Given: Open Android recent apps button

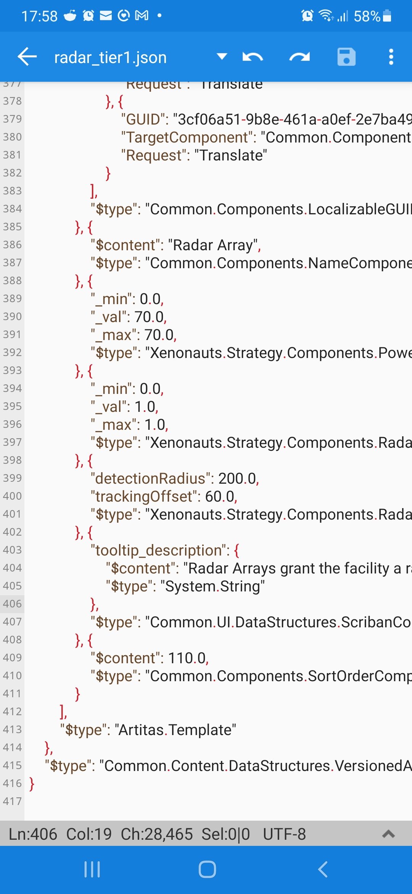Looking at the screenshot, I should pos(92,870).
